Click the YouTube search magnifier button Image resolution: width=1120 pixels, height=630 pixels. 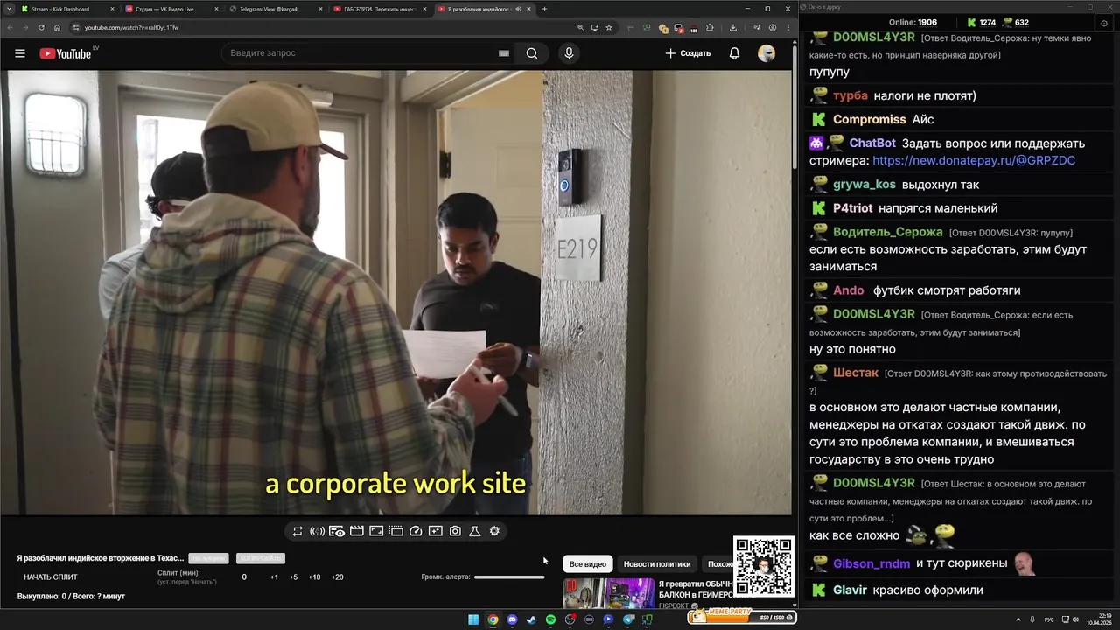click(532, 53)
